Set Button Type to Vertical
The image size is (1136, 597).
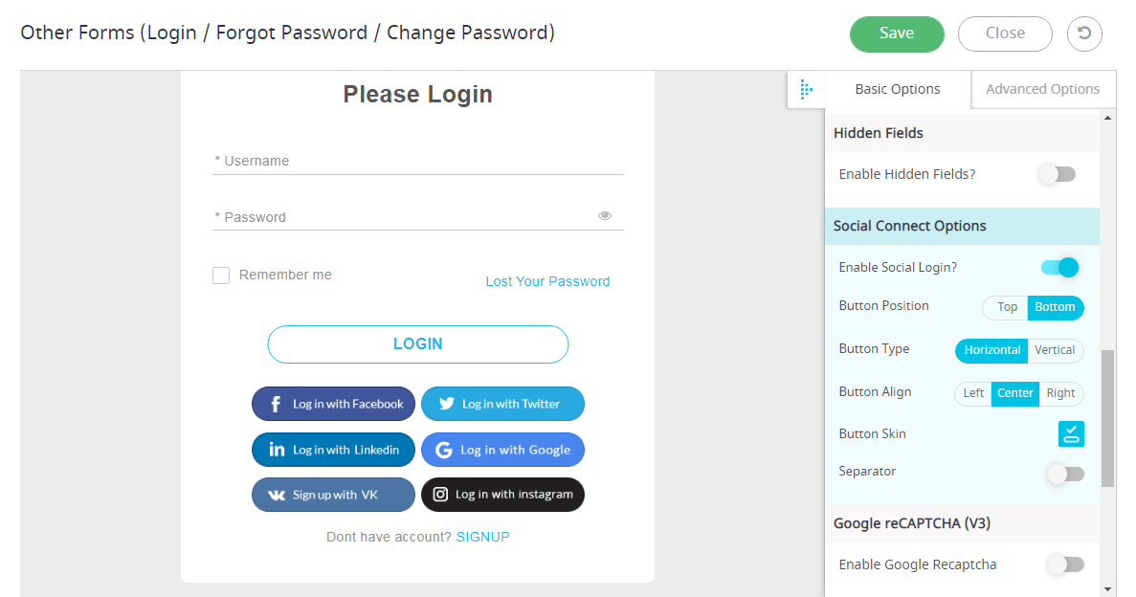pyautogui.click(x=1055, y=350)
